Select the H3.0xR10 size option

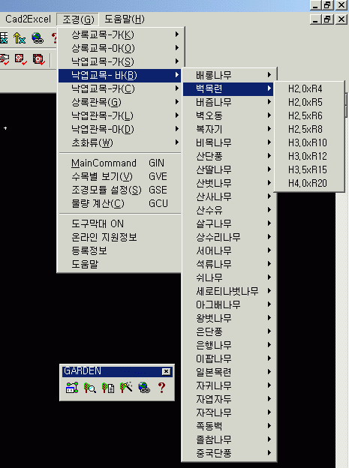[x=308, y=142]
